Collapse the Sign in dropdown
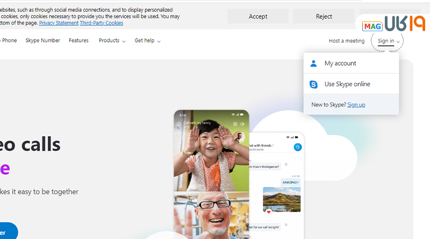430x239 pixels. [388, 41]
